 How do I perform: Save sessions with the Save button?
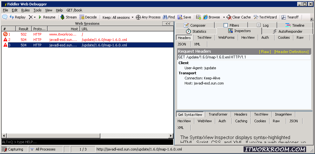(x=184, y=17)
